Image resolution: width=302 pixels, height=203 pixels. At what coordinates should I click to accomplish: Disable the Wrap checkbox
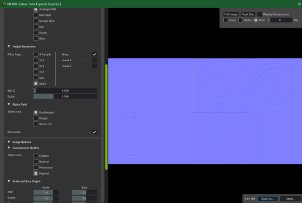click(x=94, y=54)
